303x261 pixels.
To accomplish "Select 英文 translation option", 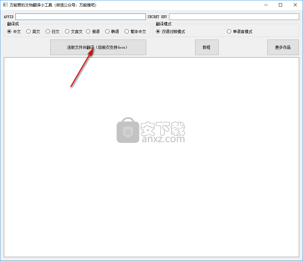I will point(33,32).
